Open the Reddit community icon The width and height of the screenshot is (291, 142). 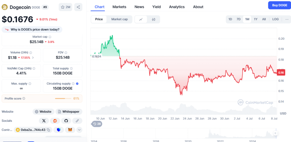(x=55, y=121)
